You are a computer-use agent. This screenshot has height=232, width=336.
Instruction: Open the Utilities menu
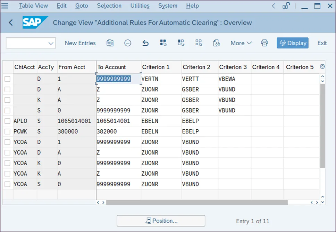coord(140,6)
